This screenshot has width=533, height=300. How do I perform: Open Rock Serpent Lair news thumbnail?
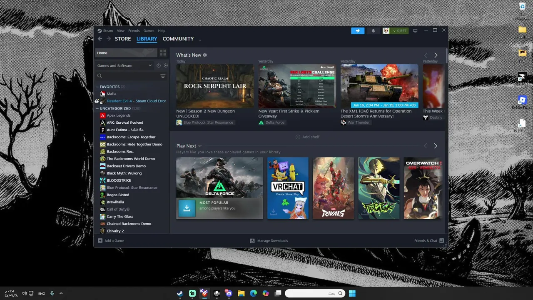pyautogui.click(x=215, y=86)
